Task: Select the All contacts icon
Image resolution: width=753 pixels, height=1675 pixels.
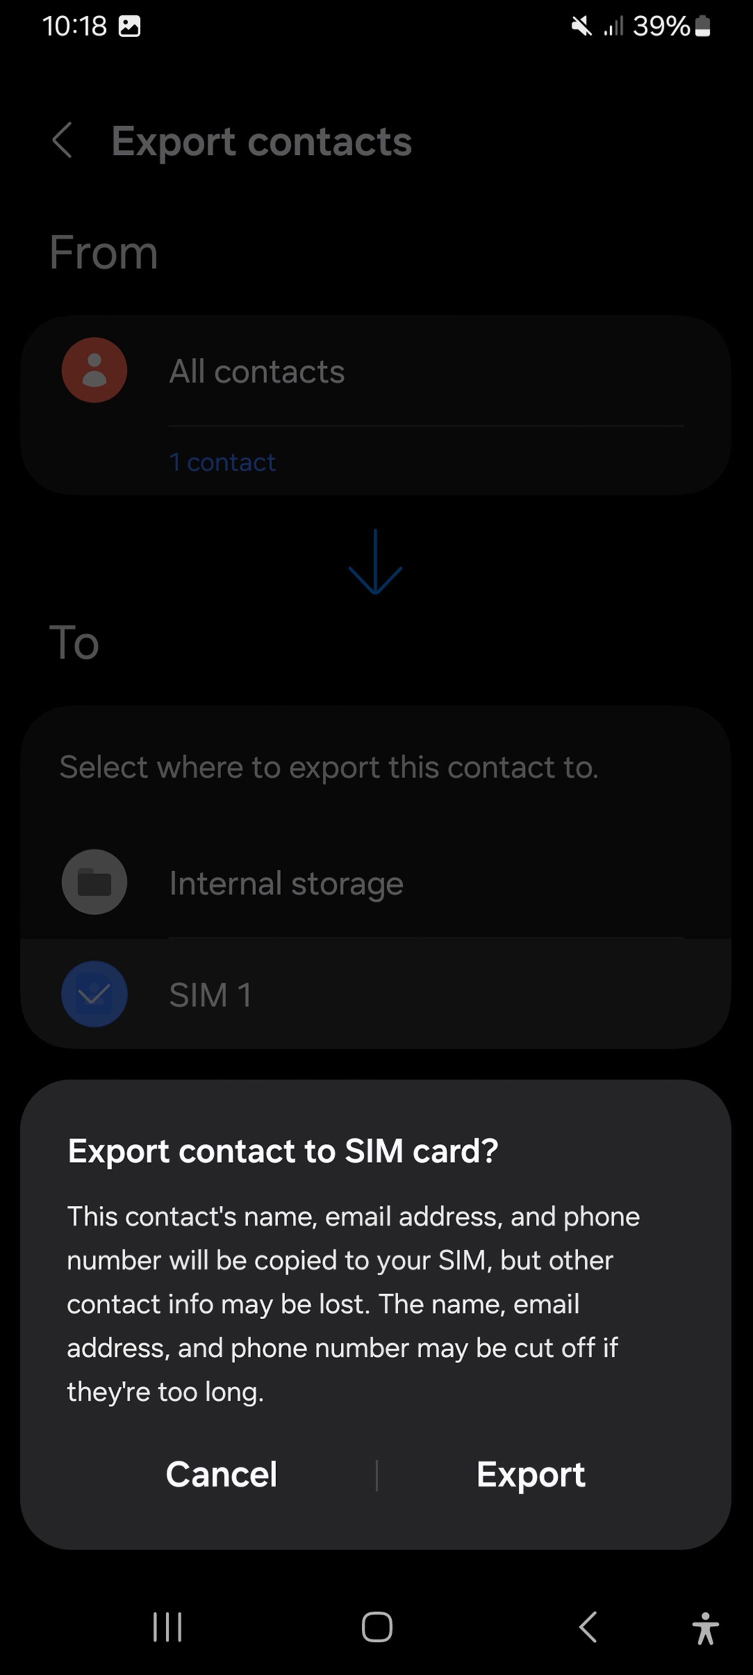Action: 94,371
